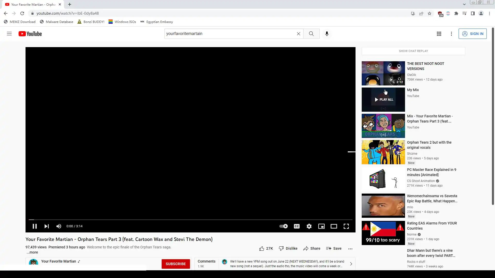Enter fullscreen mode
The width and height of the screenshot is (495, 278).
(346, 226)
